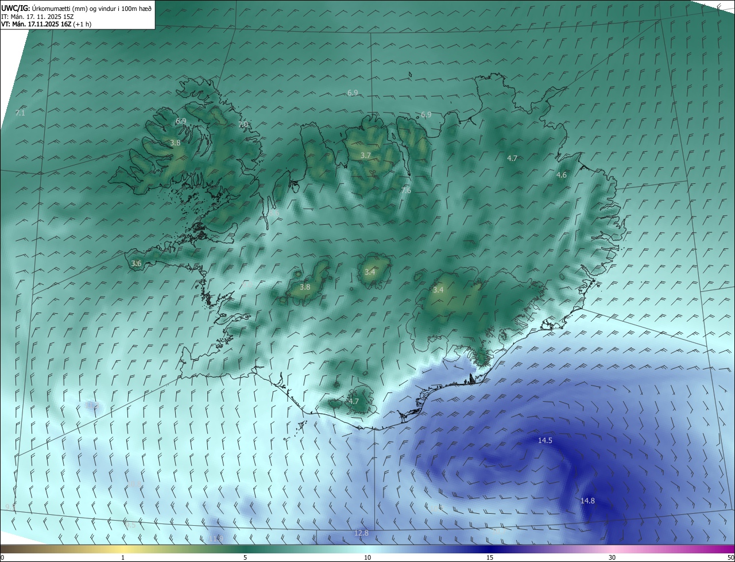Screen dimensions: 735x562
Task: Click the 3.7 value label in north Iceland
Action: pos(366,155)
